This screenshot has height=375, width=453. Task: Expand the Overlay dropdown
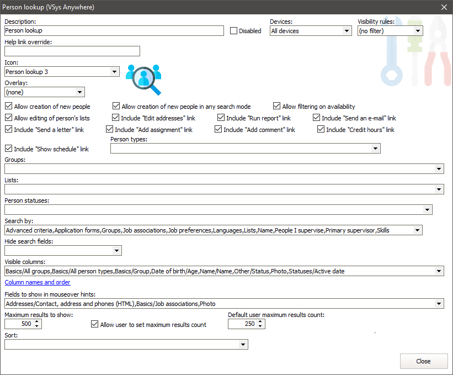pos(79,92)
